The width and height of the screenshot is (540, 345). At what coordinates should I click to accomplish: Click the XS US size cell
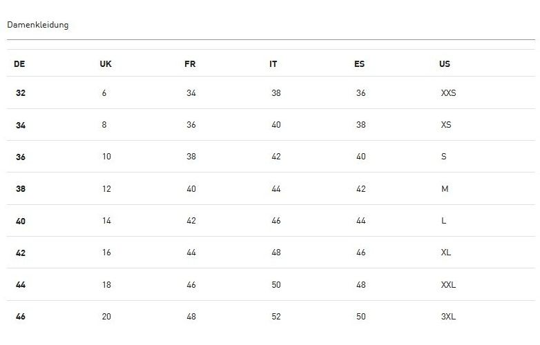[x=446, y=125]
